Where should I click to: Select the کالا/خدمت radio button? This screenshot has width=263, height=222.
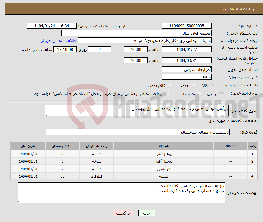(170, 85)
